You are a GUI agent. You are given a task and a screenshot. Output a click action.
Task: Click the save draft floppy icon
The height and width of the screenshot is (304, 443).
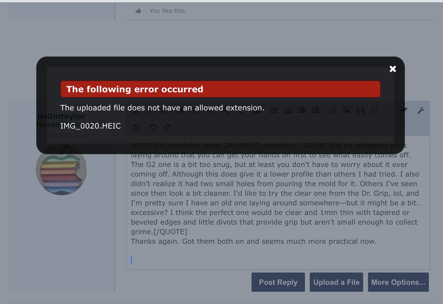tap(136, 127)
